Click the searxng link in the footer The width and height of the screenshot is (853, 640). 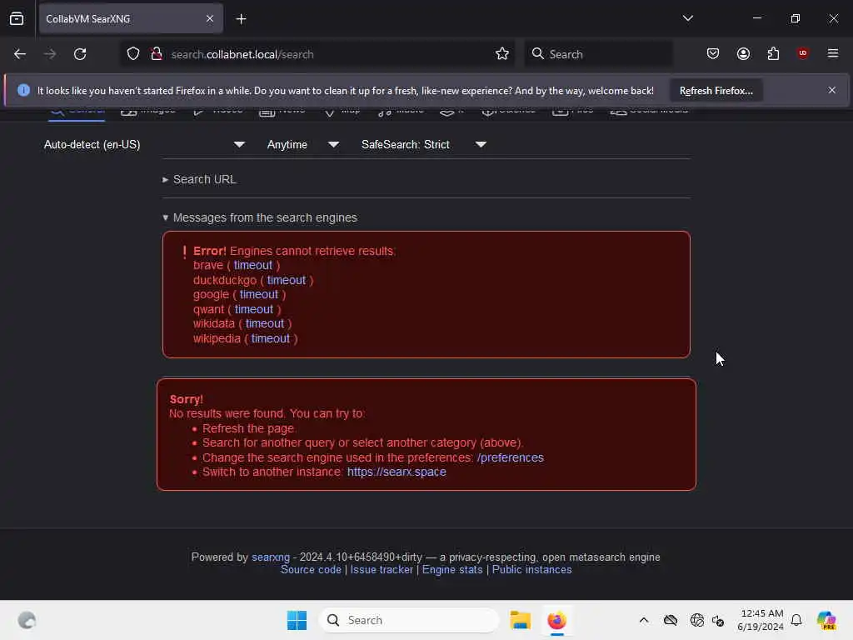(x=271, y=557)
